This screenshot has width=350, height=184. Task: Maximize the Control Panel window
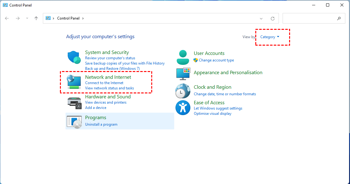click(x=328, y=5)
